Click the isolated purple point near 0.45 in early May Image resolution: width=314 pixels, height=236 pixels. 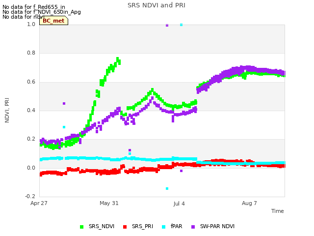coord(64,104)
